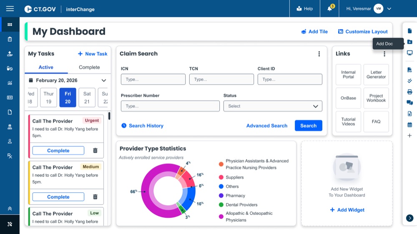Open the pills drug icon in sidebar

[x=10, y=69]
